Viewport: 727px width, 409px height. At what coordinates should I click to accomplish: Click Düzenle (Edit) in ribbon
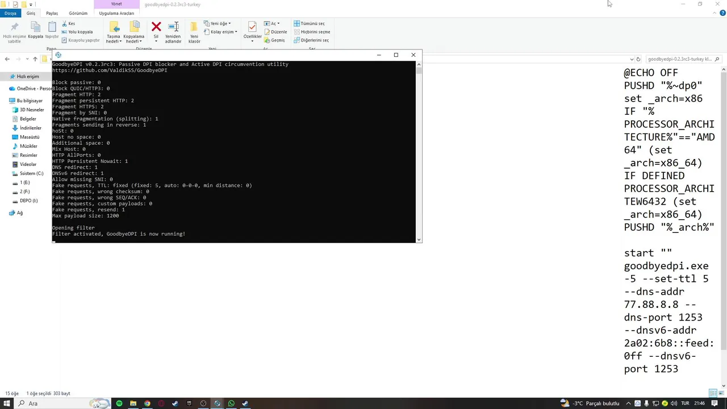pyautogui.click(x=275, y=32)
